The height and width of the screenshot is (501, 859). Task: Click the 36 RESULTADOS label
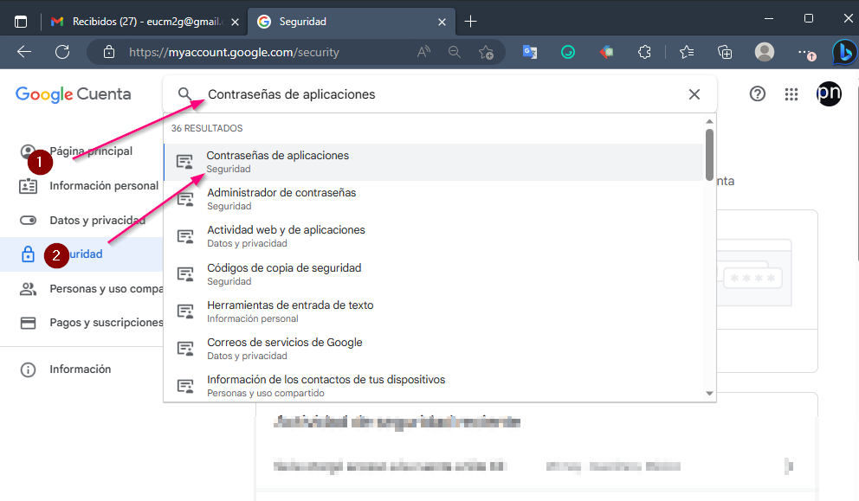pos(207,128)
